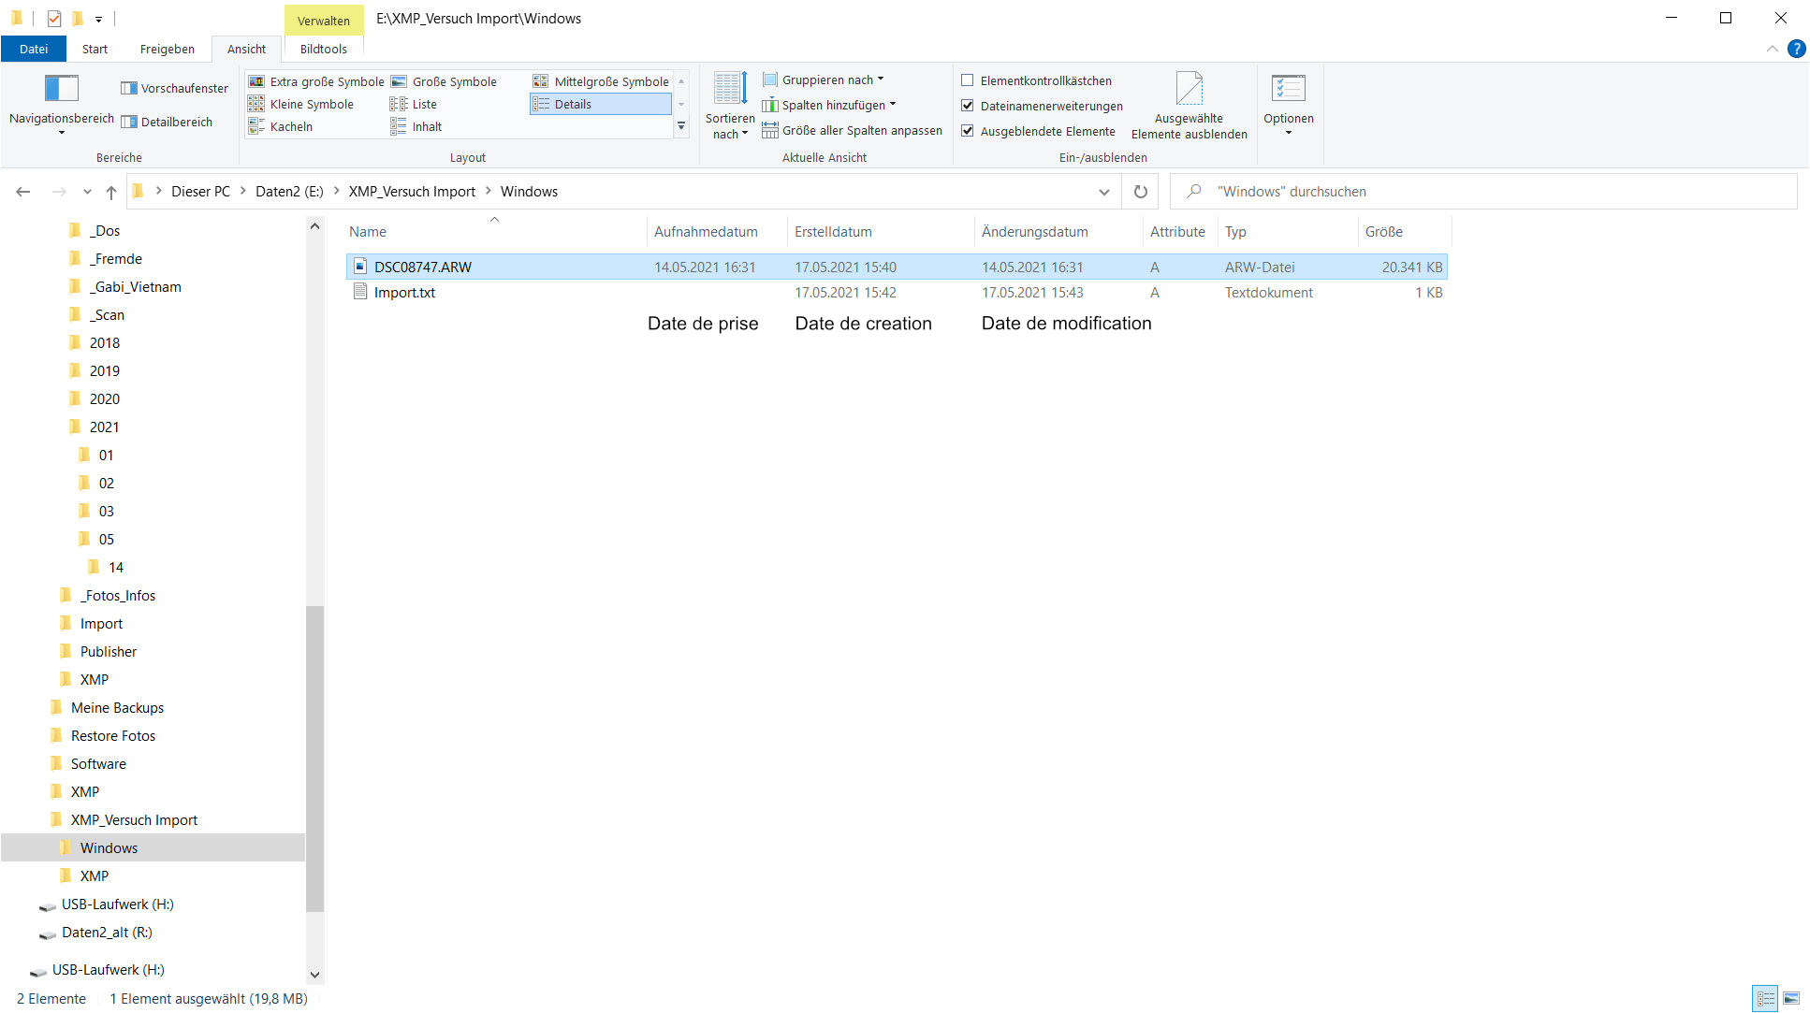Open the Datei menu tab
This screenshot has height=1013, width=1810.
coord(34,49)
